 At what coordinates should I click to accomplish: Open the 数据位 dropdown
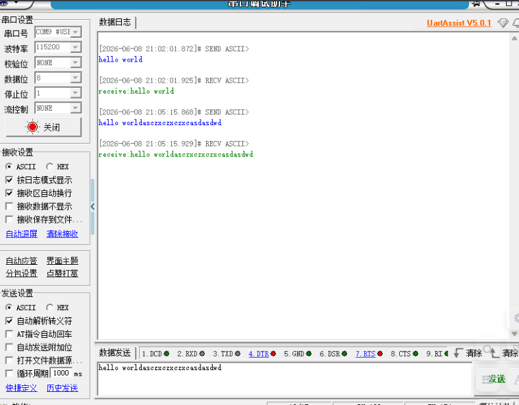(76, 78)
